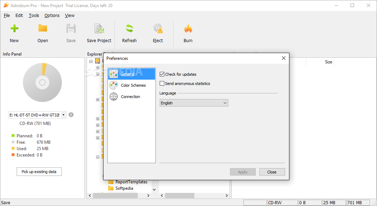This screenshot has width=377, height=206.
Task: Select the Astroburn app logo in title bar
Action: (6, 5)
